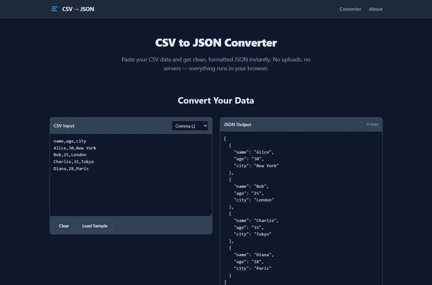Viewport: 432px width, 285px height.
Task: Click the 'JSON Output' panel label
Action: coord(237,124)
